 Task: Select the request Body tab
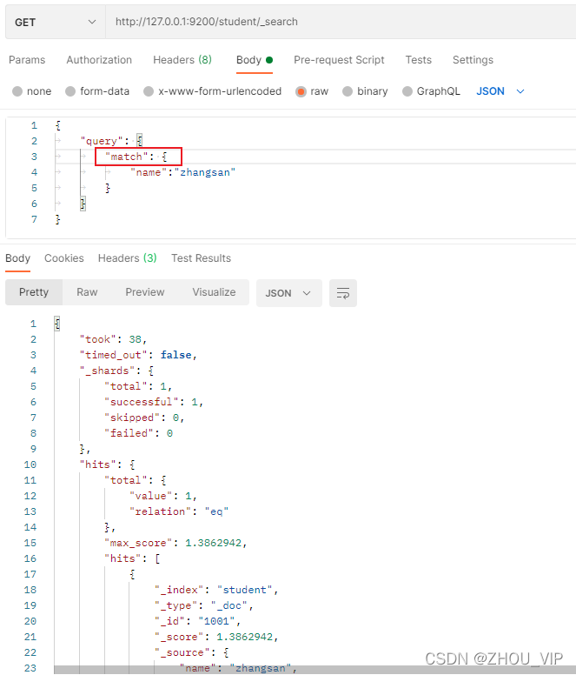[255, 60]
